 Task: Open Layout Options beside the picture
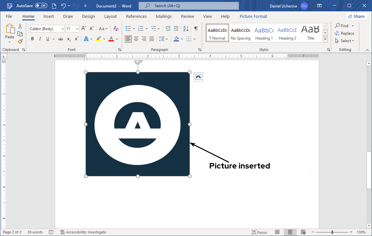[x=198, y=77]
